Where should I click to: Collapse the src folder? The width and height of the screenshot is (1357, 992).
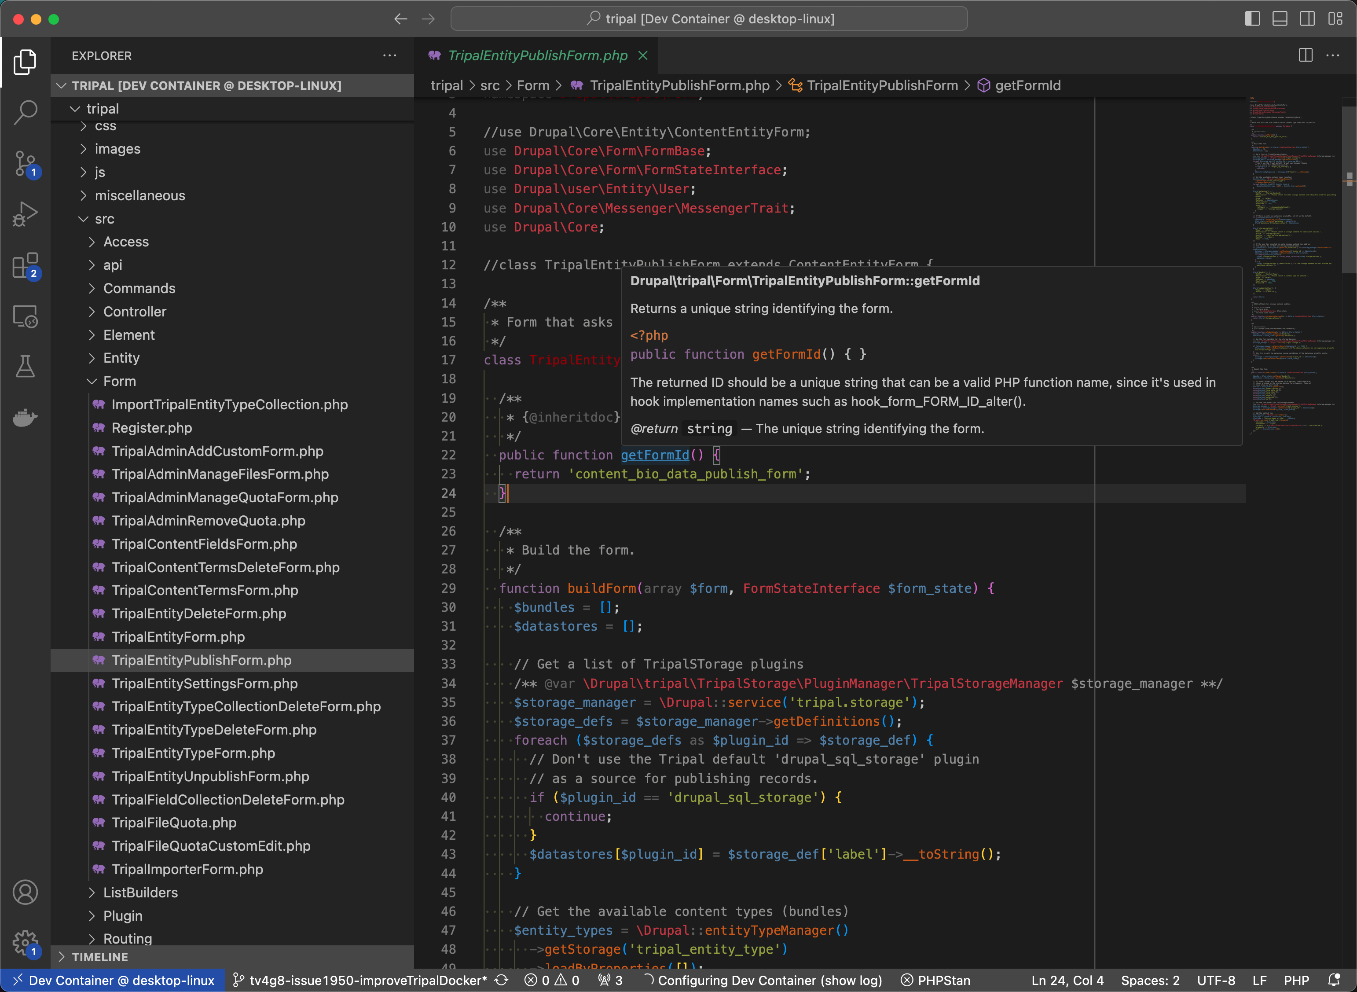[232, 219]
